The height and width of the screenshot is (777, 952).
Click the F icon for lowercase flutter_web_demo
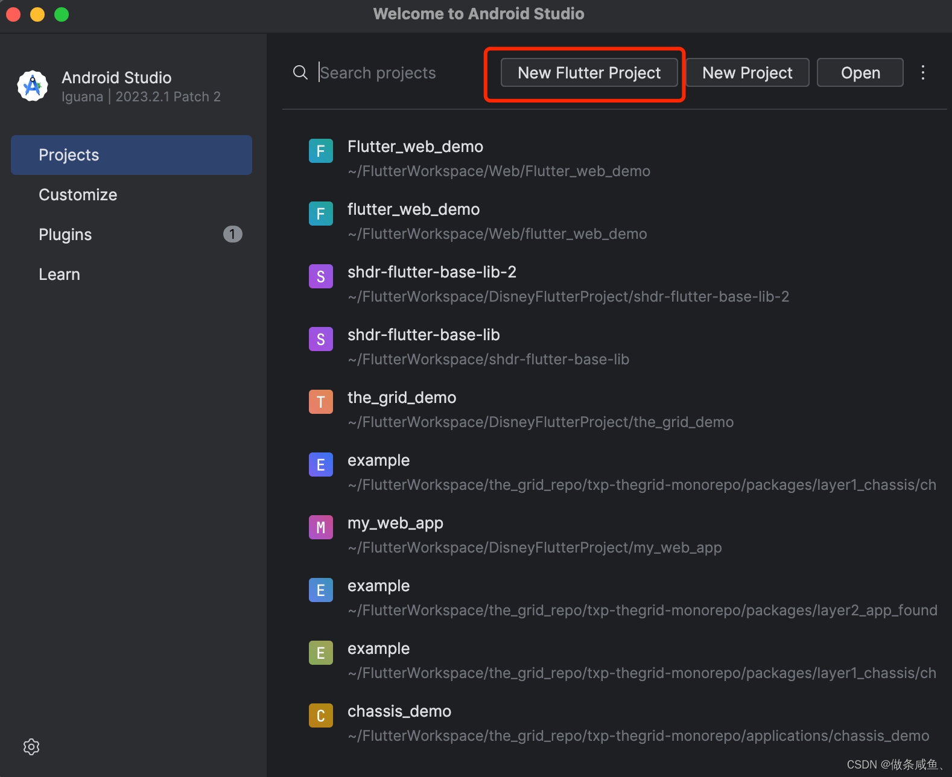(x=321, y=214)
